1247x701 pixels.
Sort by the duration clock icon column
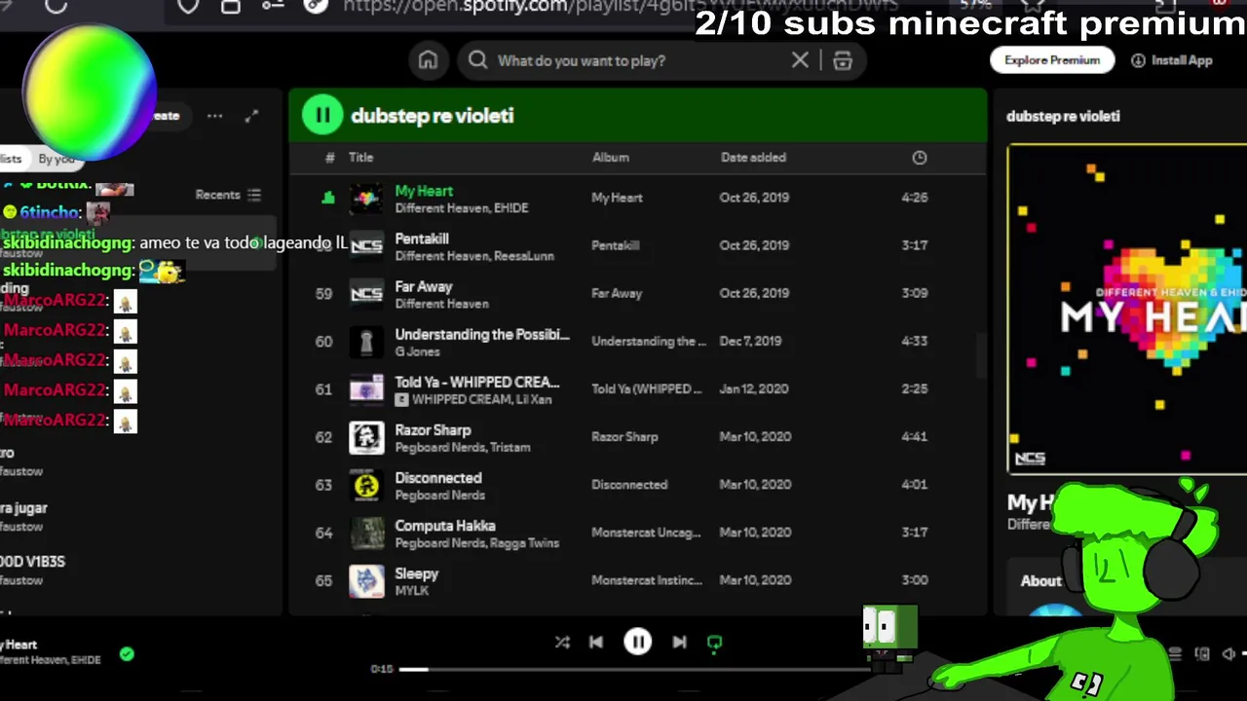click(919, 158)
